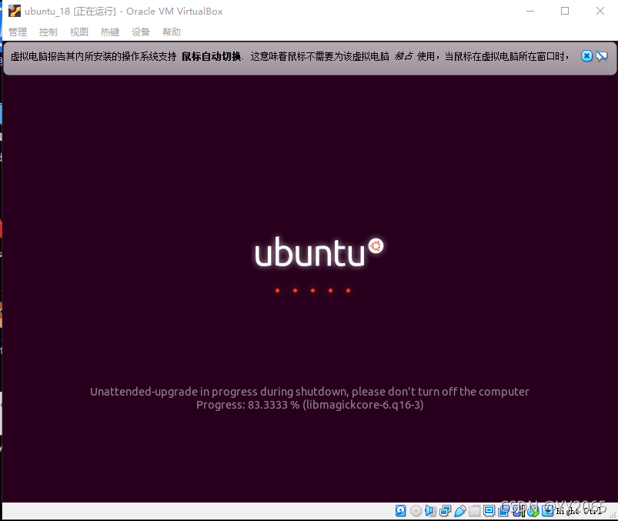Close the VirtualBox VM window
The height and width of the screenshot is (521, 618).
(x=600, y=11)
